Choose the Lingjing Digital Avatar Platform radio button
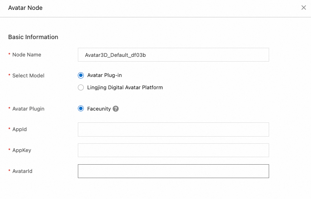Viewport: 311px width, 199px height. (x=81, y=87)
